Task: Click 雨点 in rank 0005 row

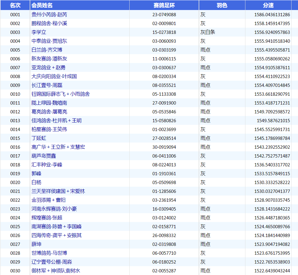Action: pos(205,50)
